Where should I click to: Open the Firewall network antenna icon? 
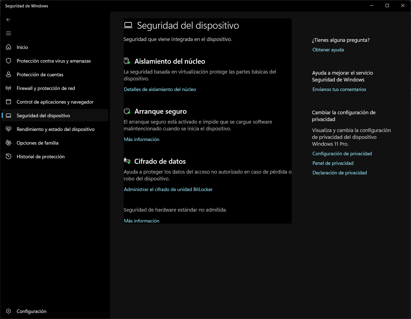(8, 88)
